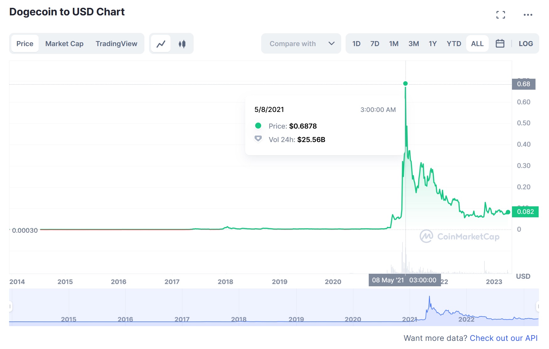Click the 0.68 crosshair price label
Viewport: 549px width, 349px height.
(524, 84)
